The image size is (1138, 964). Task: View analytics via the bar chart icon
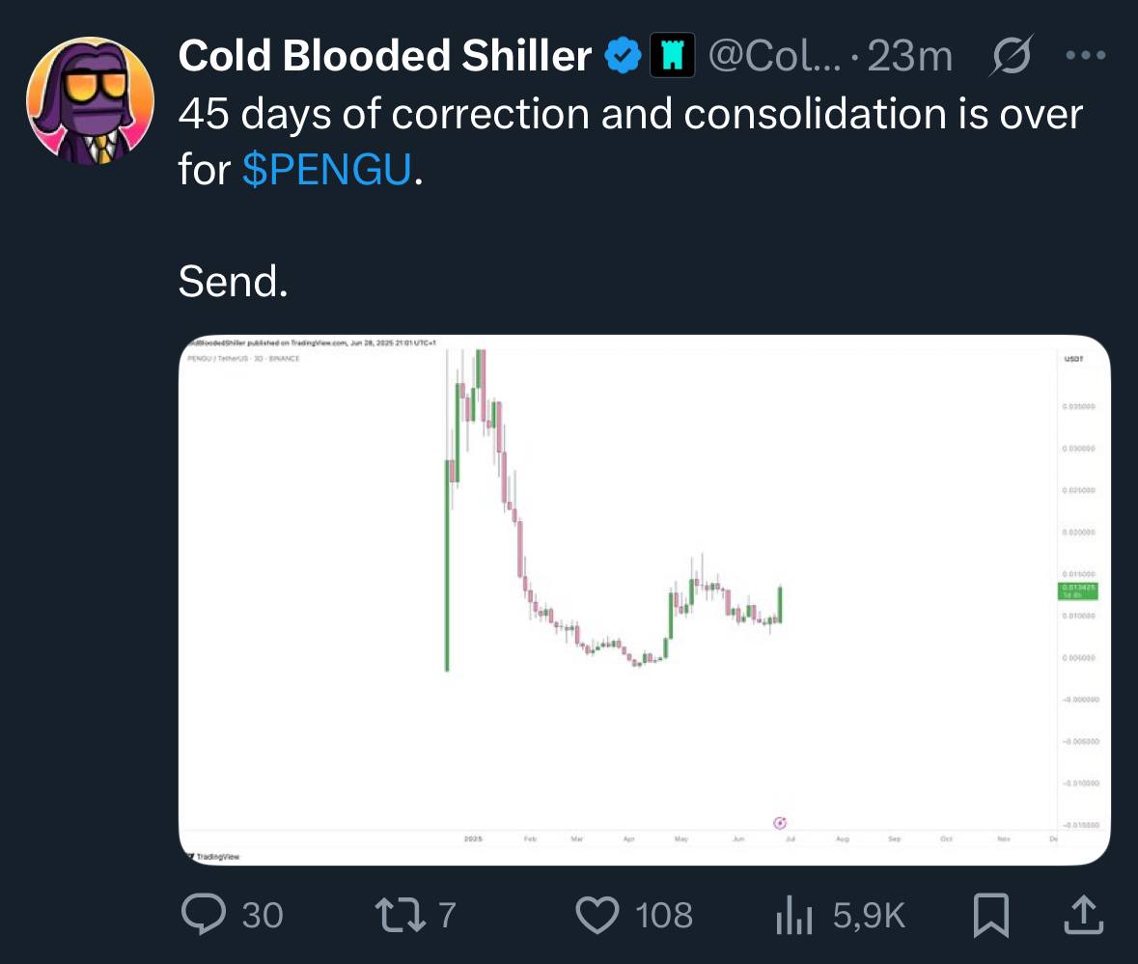pos(794,915)
